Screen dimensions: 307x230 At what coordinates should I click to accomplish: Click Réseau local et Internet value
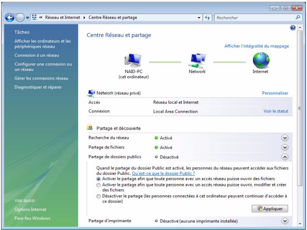(x=176, y=102)
